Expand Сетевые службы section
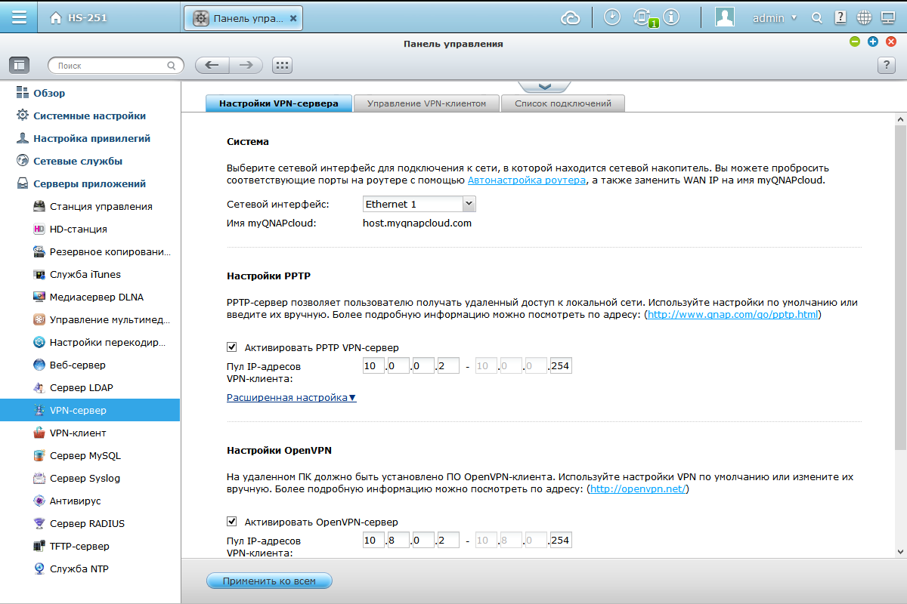Screen dimensions: 907x604 click(77, 162)
